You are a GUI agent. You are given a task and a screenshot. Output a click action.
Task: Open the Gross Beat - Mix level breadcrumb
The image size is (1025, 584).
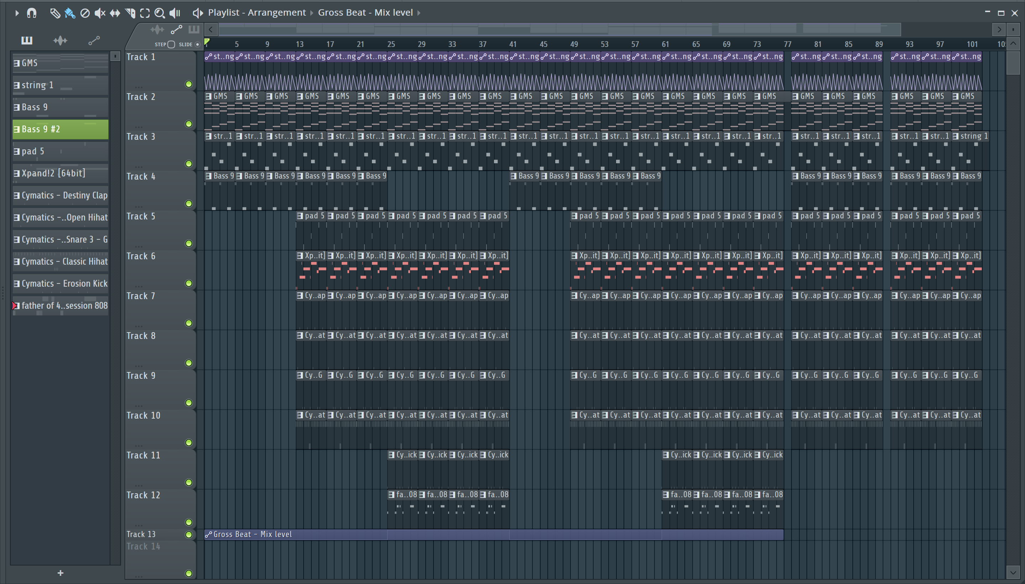pyautogui.click(x=365, y=12)
